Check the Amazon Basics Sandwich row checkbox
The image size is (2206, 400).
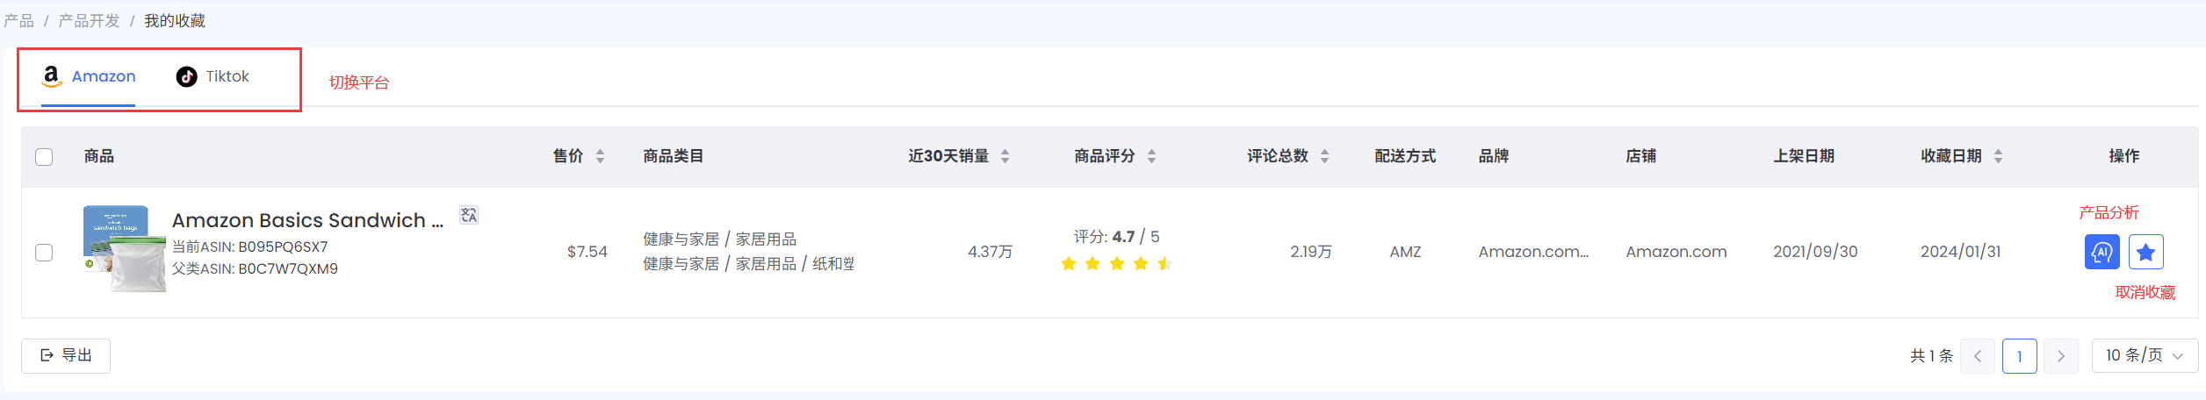[x=44, y=253]
